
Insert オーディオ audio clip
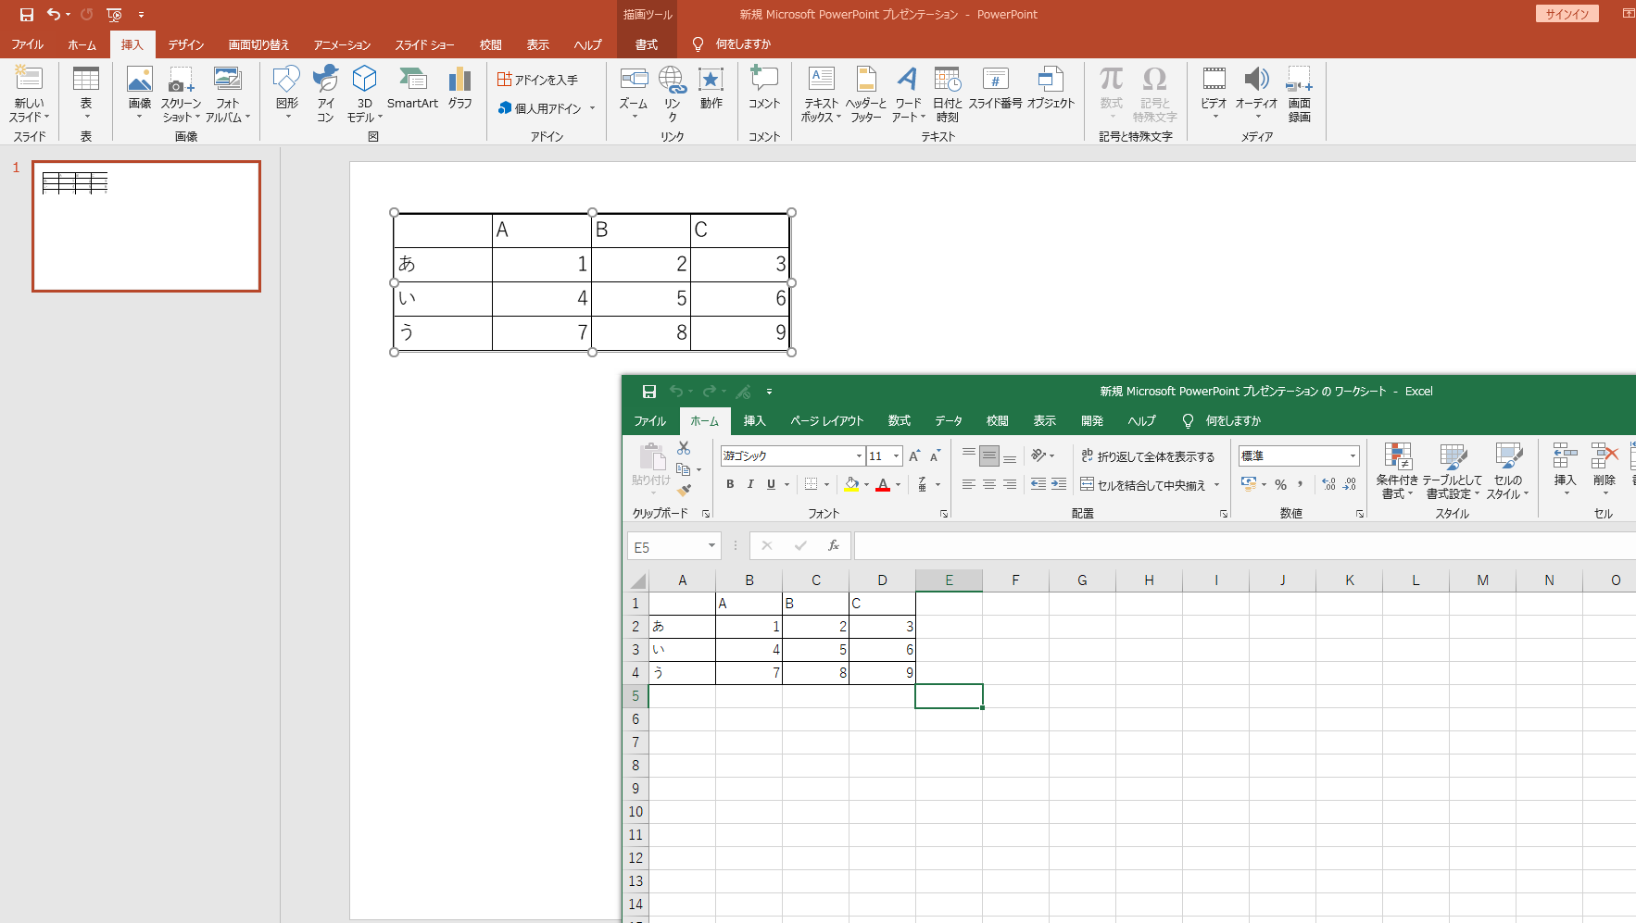point(1256,92)
